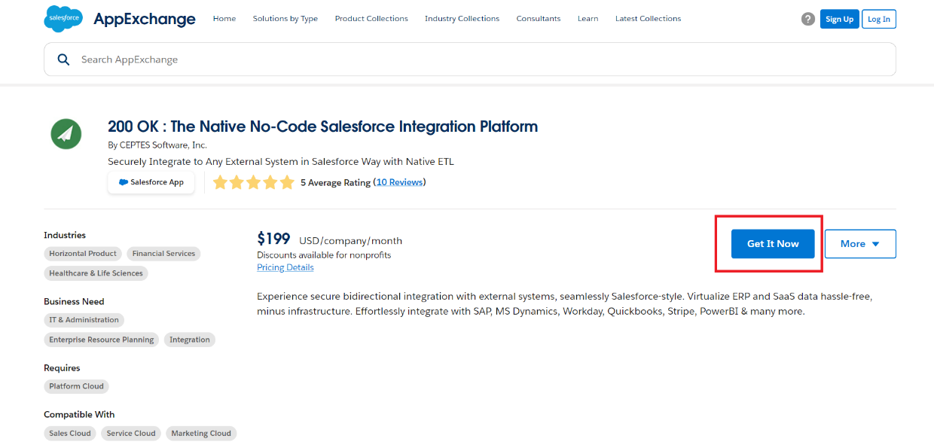Viewport: 934px width, 448px height.
Task: Select the Integration business need tag
Action: point(190,340)
